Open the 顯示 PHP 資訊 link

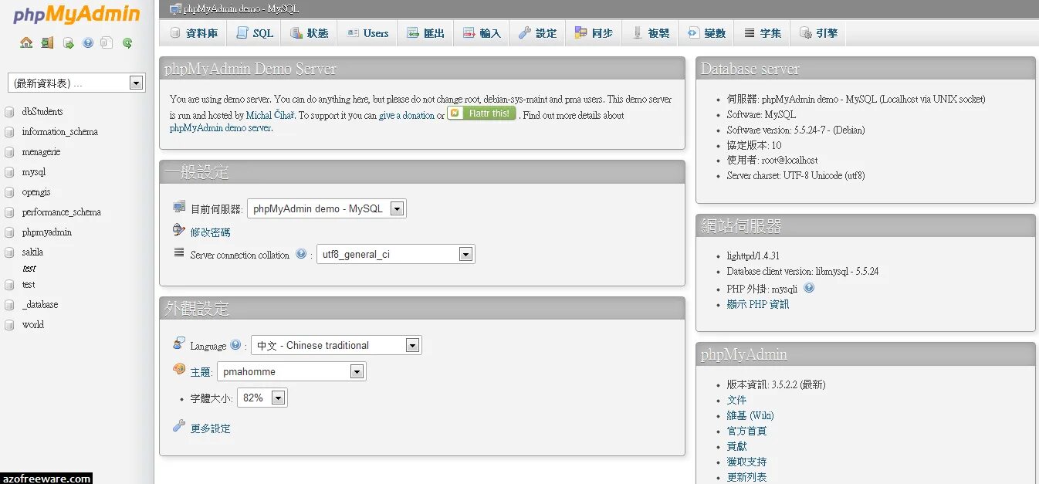(757, 304)
